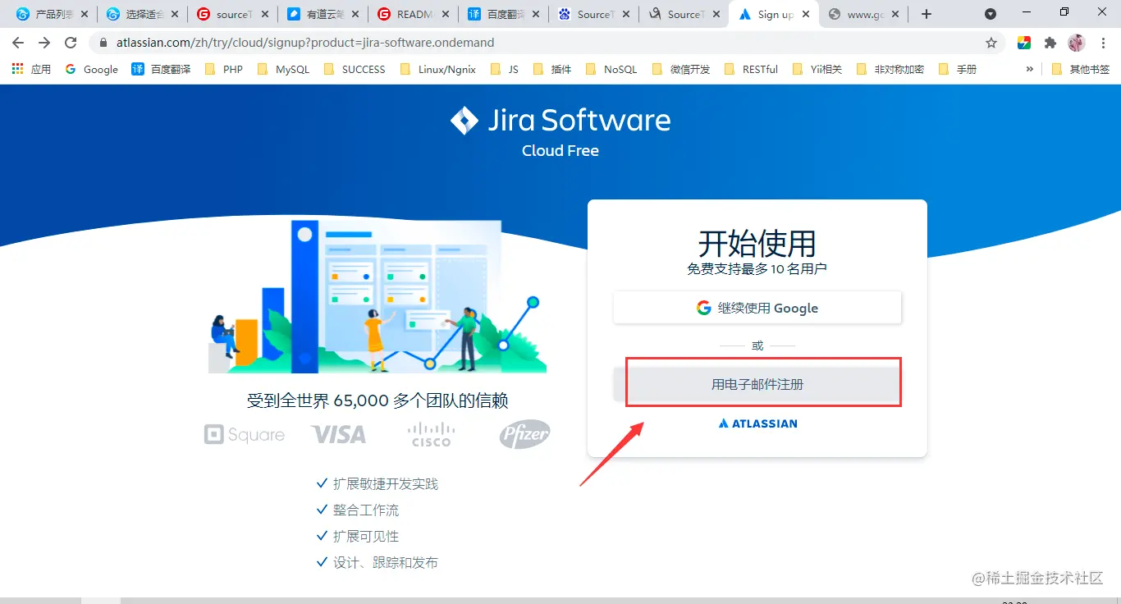
Task: Click the browser back arrow
Action: click(x=18, y=43)
